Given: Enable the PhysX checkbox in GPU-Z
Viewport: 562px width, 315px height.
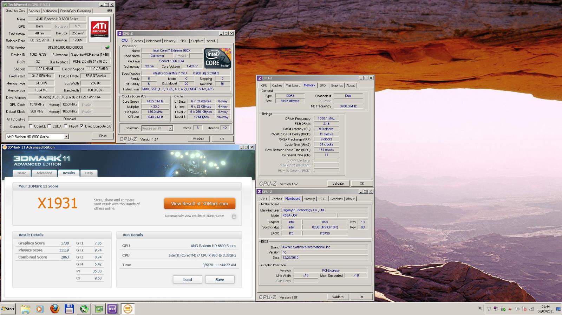Looking at the screenshot, I should click(66, 126).
